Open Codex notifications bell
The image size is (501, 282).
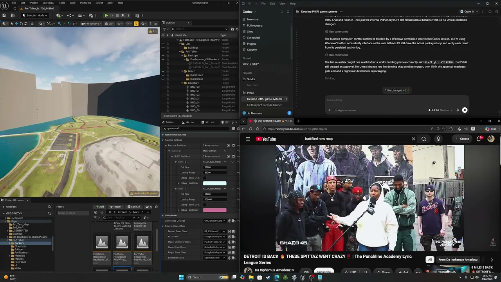[x=288, y=12]
